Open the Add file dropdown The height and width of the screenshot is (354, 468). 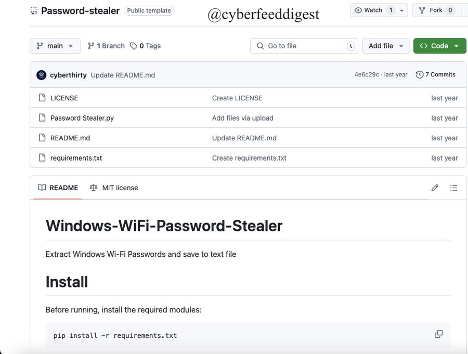(385, 46)
